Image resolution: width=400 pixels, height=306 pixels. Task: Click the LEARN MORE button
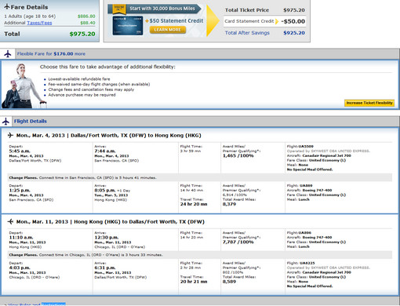tap(168, 30)
